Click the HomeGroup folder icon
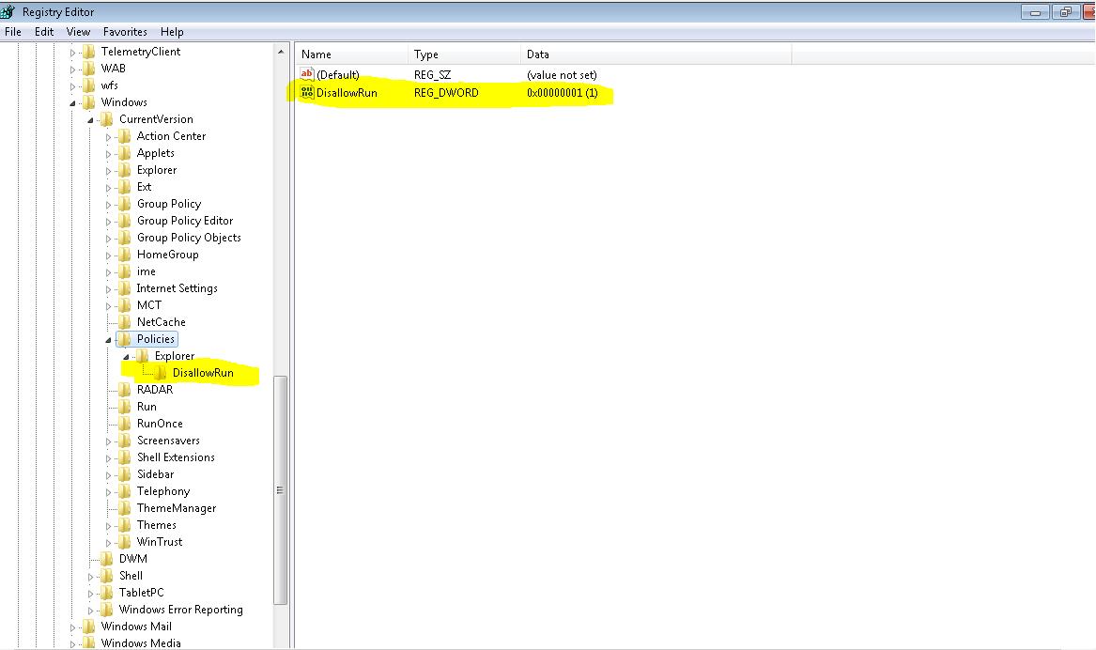 pos(124,255)
